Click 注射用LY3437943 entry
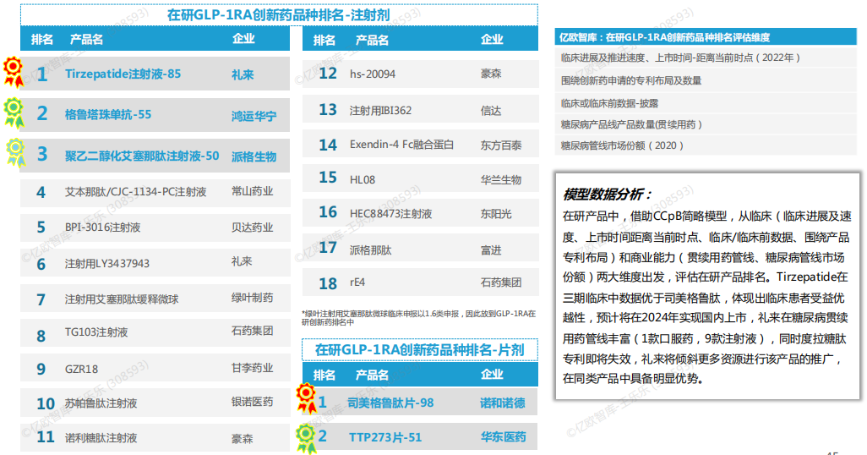Screen dimensions: 867x455 pyautogui.click(x=107, y=264)
